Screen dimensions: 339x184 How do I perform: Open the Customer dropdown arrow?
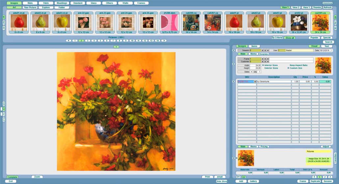tap(268, 62)
